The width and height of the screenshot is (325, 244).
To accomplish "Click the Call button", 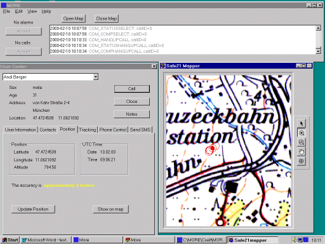I will click(x=131, y=89).
